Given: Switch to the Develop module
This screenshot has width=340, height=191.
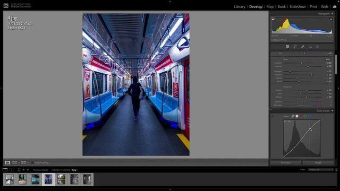Looking at the screenshot, I should (256, 7).
